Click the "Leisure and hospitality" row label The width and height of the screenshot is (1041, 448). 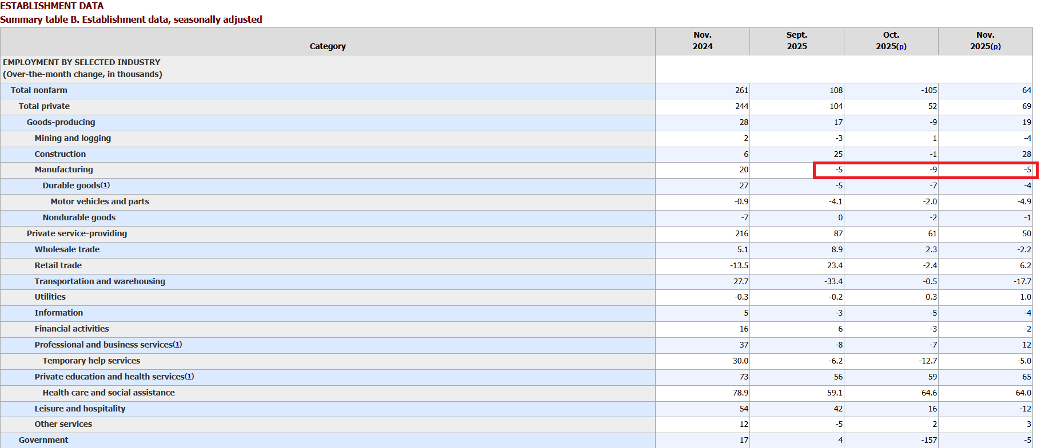pos(79,409)
